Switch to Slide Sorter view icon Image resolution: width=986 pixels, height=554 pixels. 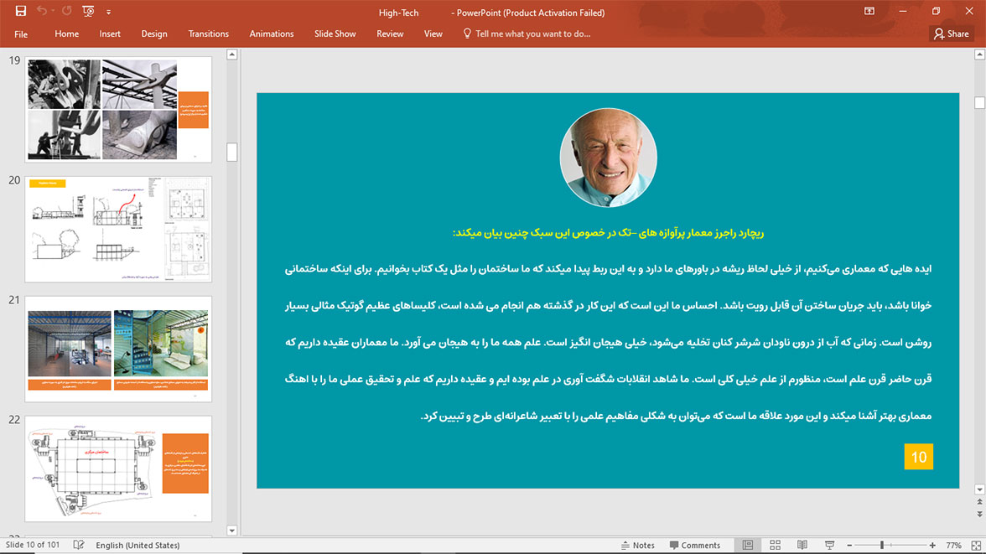pyautogui.click(x=775, y=545)
